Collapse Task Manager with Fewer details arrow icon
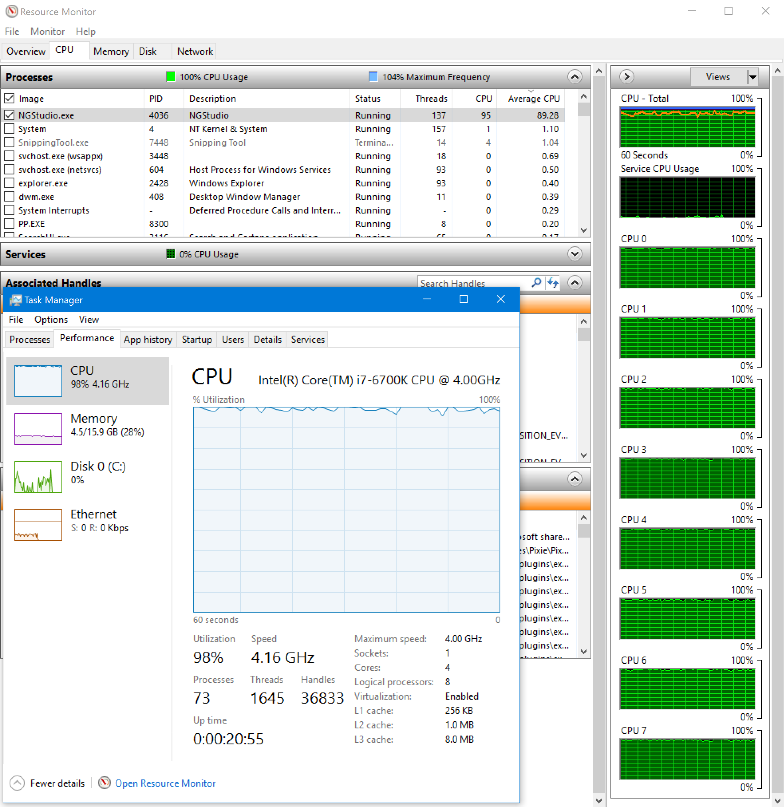Viewport: 784px width, 807px height. pyautogui.click(x=17, y=783)
